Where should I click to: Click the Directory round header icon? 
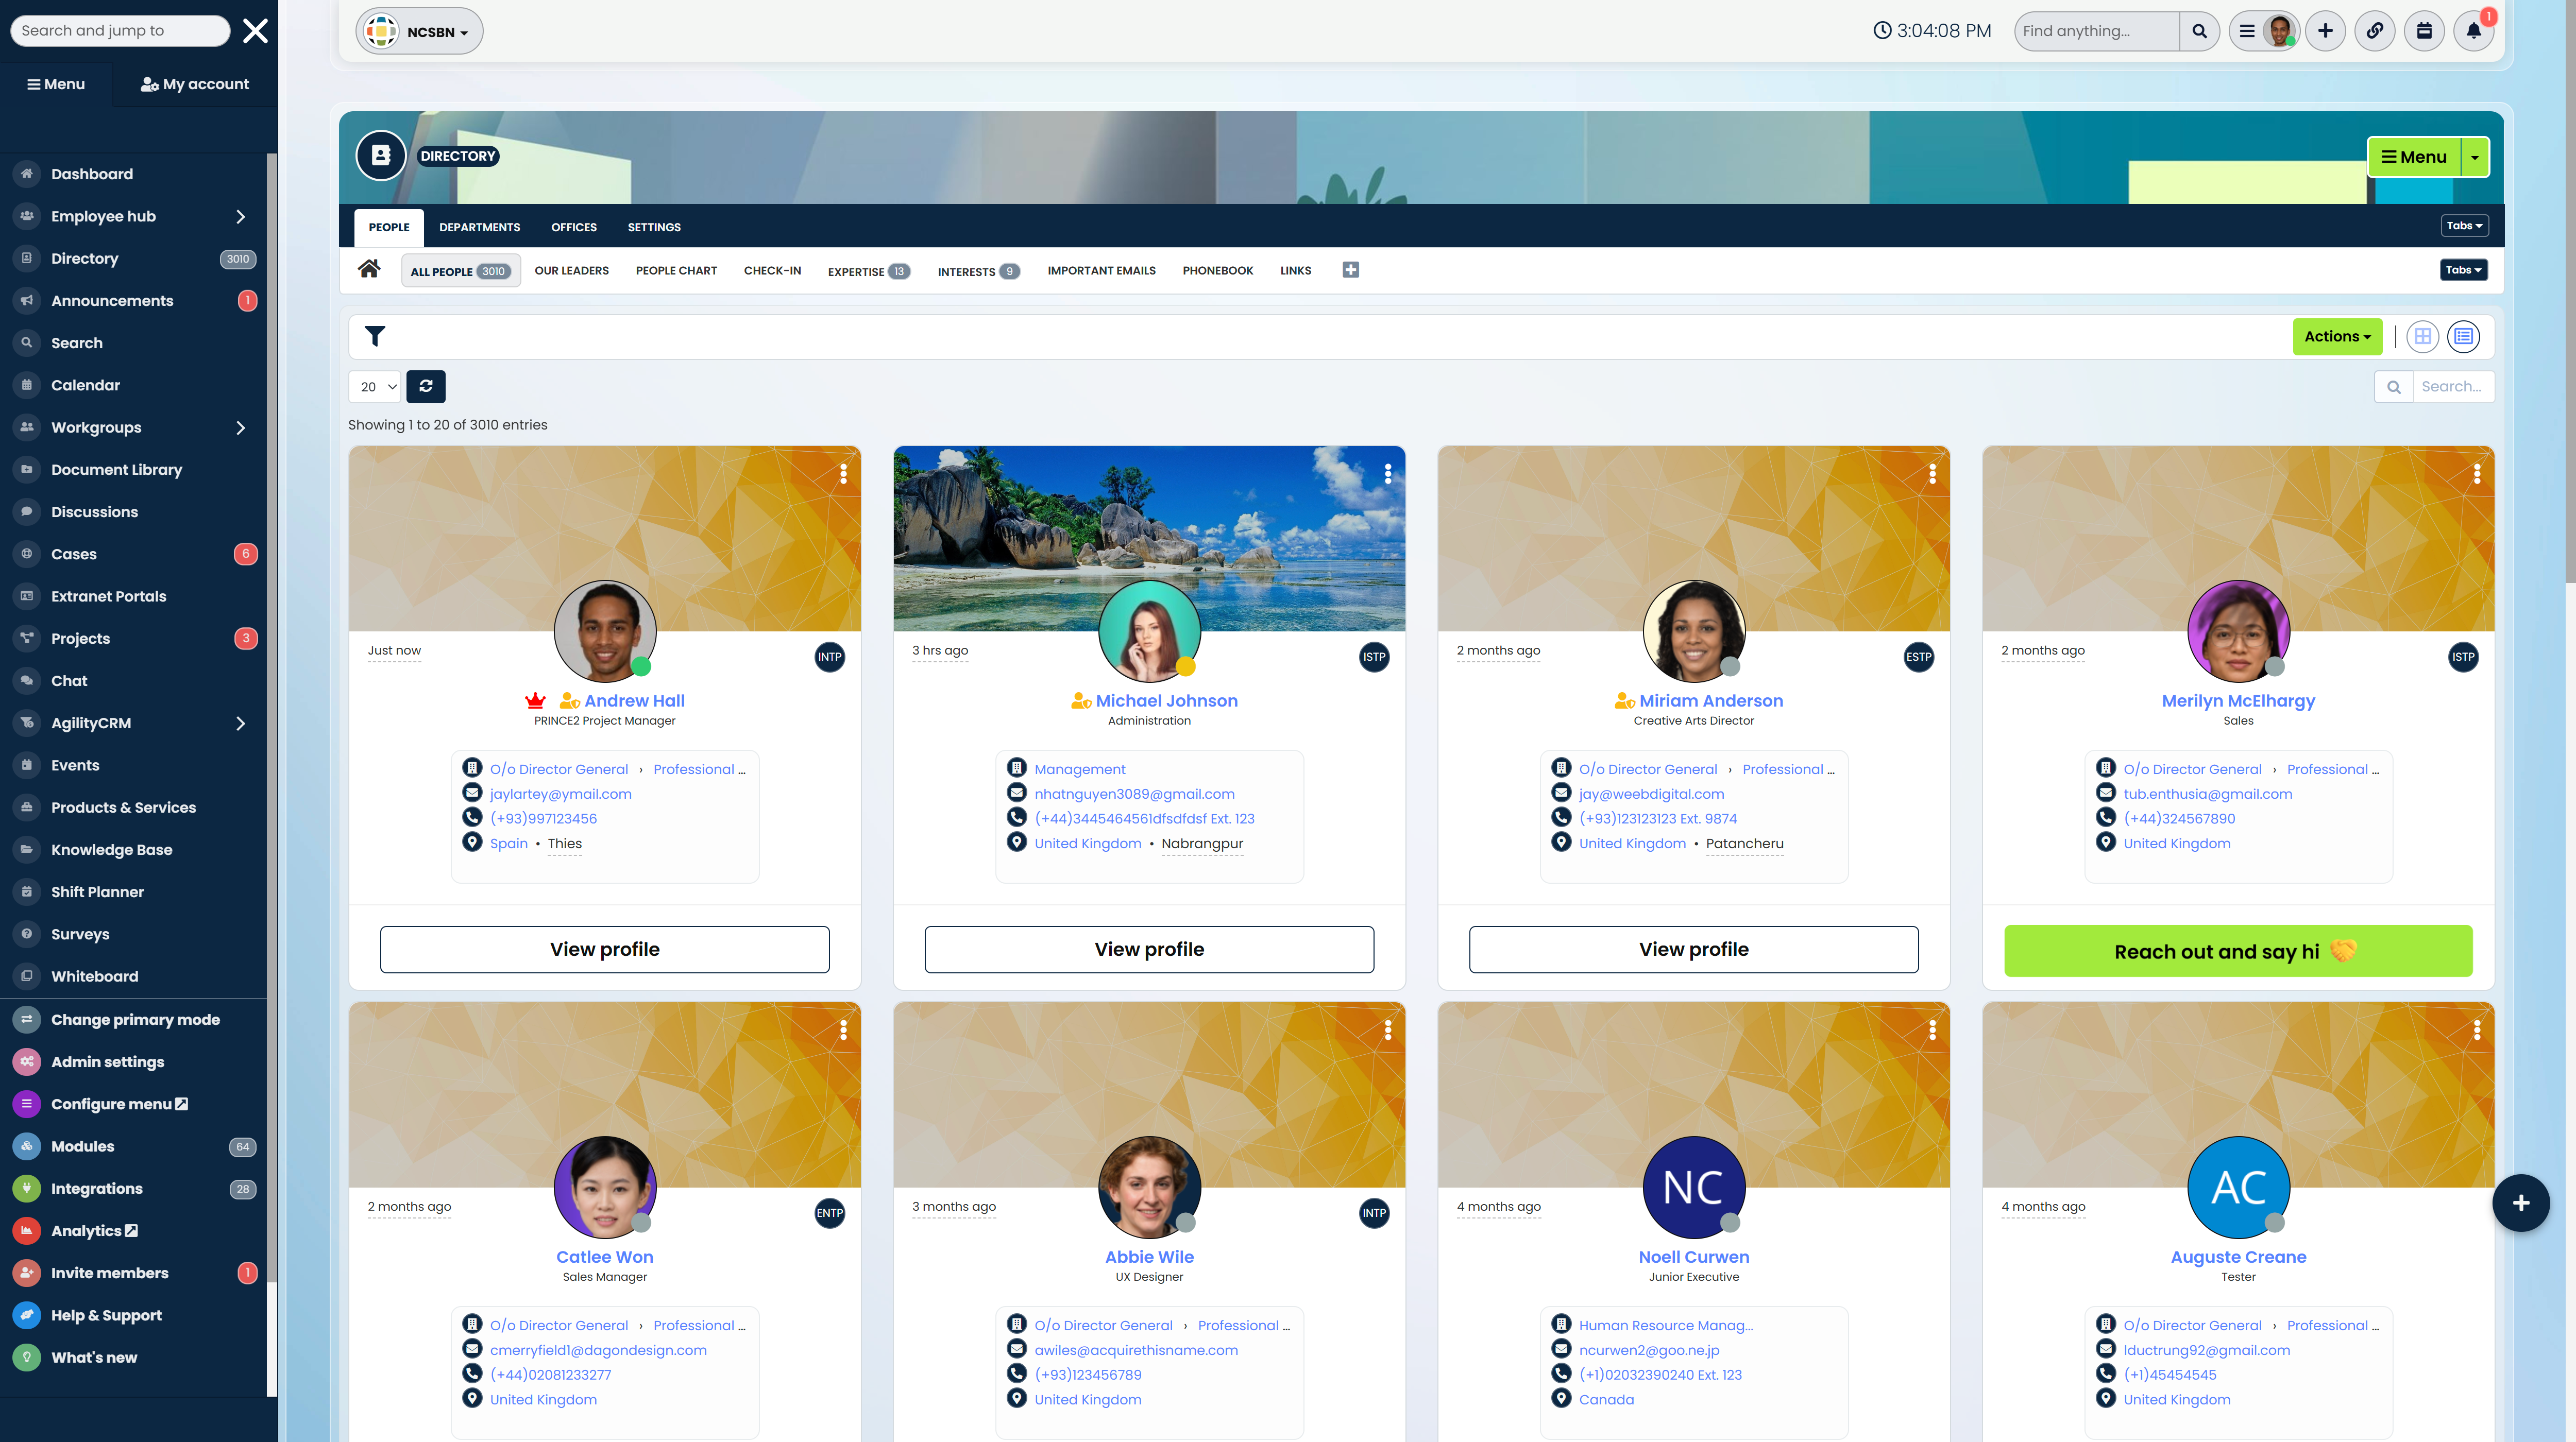(381, 156)
